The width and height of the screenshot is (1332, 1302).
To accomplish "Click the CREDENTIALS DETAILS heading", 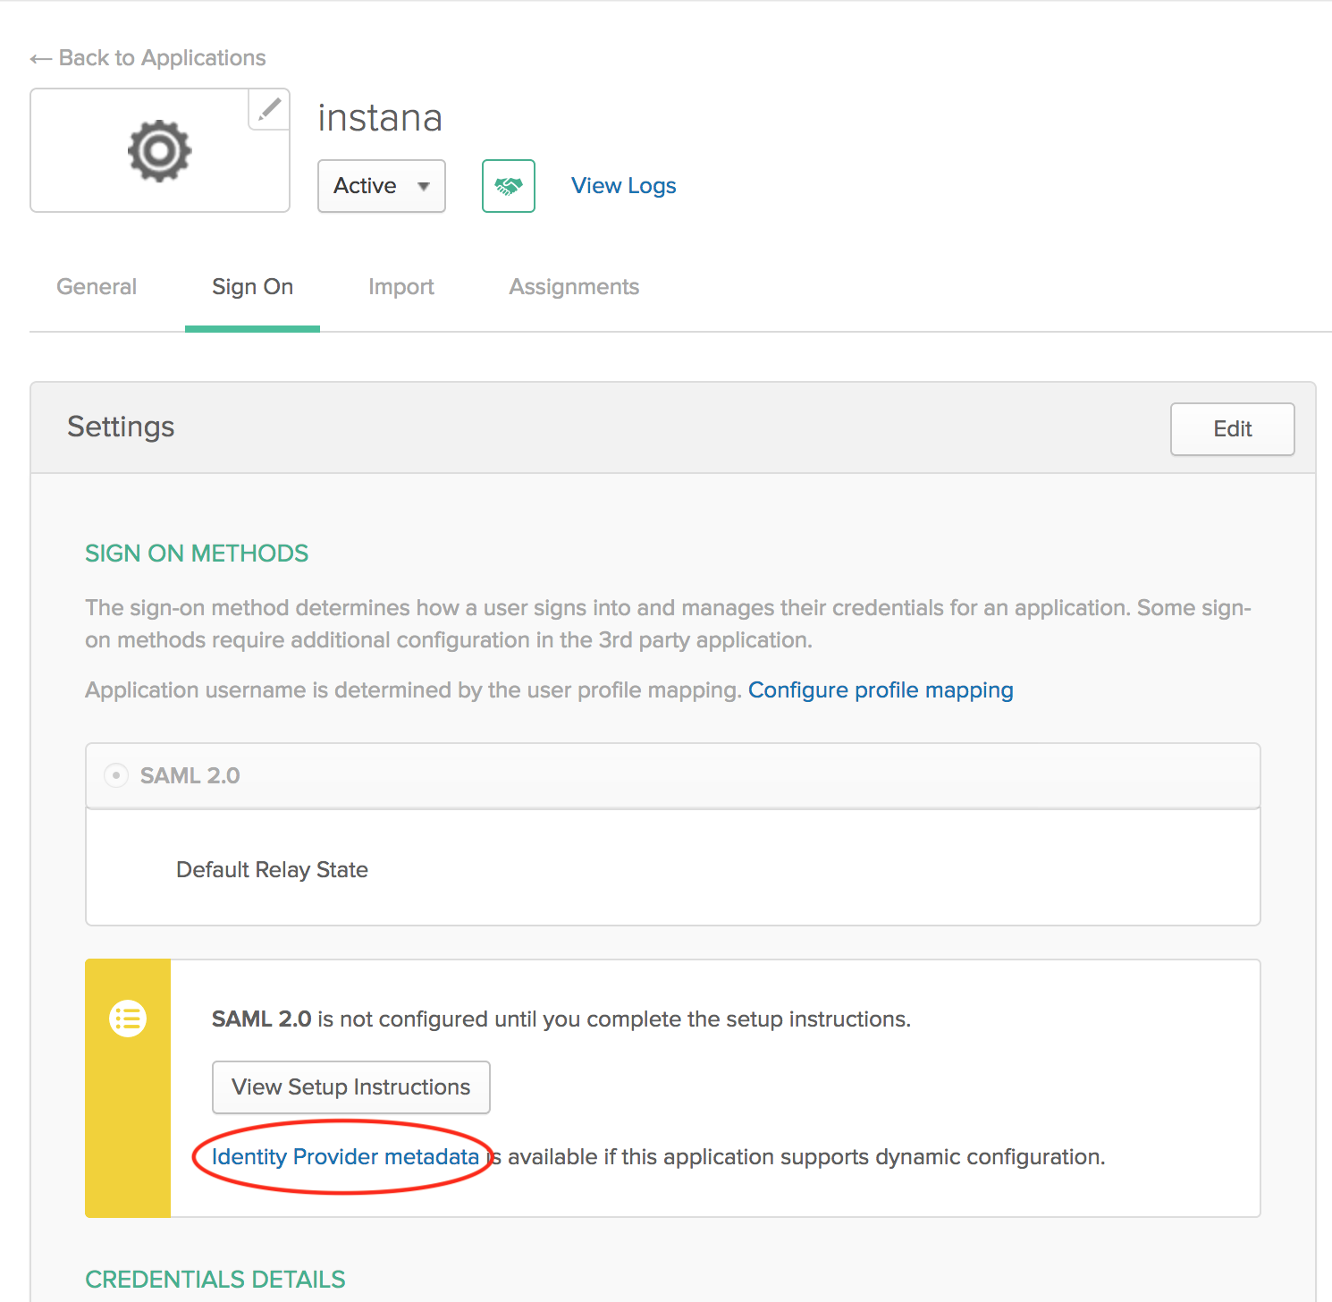I will coord(215,1280).
